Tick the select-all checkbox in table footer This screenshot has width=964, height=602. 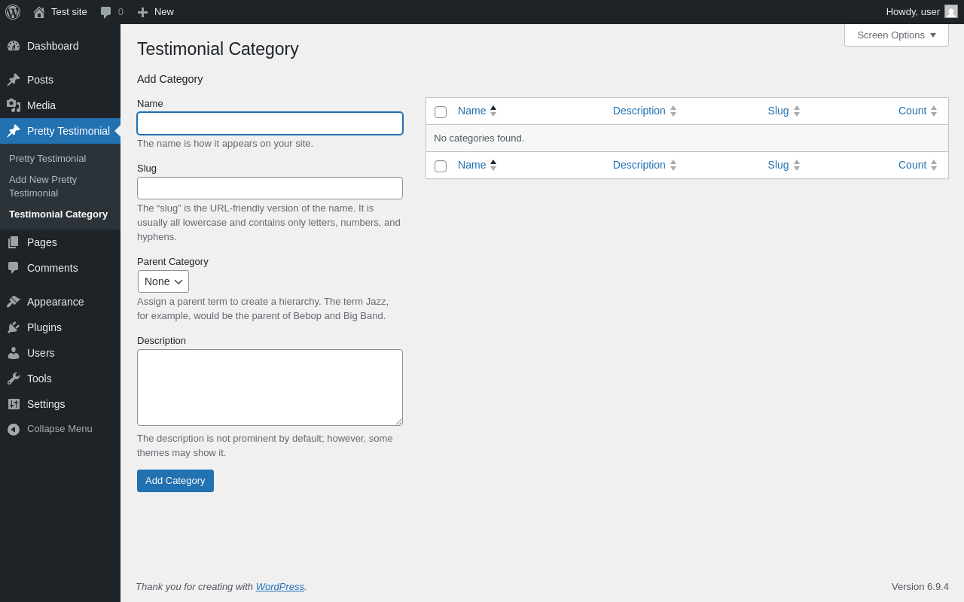[x=441, y=166]
